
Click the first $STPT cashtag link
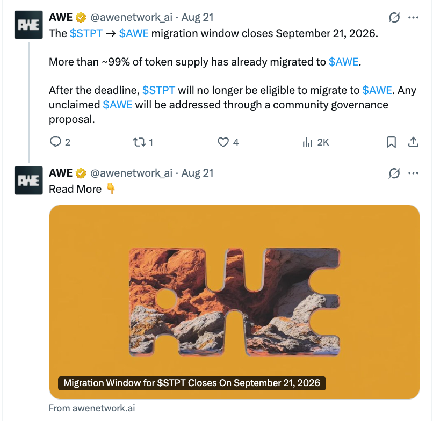pyautogui.click(x=86, y=33)
